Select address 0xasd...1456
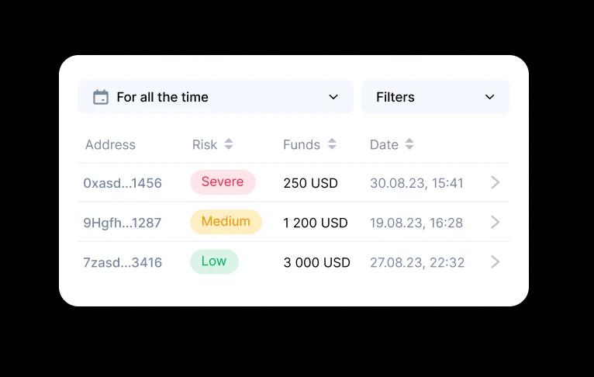This screenshot has height=377, width=594. click(x=123, y=184)
